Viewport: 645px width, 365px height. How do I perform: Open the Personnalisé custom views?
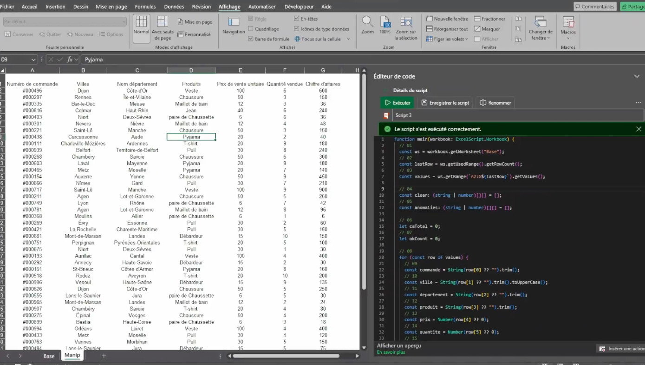coord(194,34)
